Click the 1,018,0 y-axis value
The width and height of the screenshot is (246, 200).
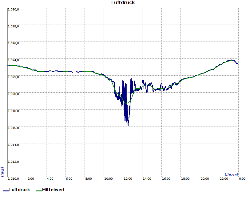13,111
